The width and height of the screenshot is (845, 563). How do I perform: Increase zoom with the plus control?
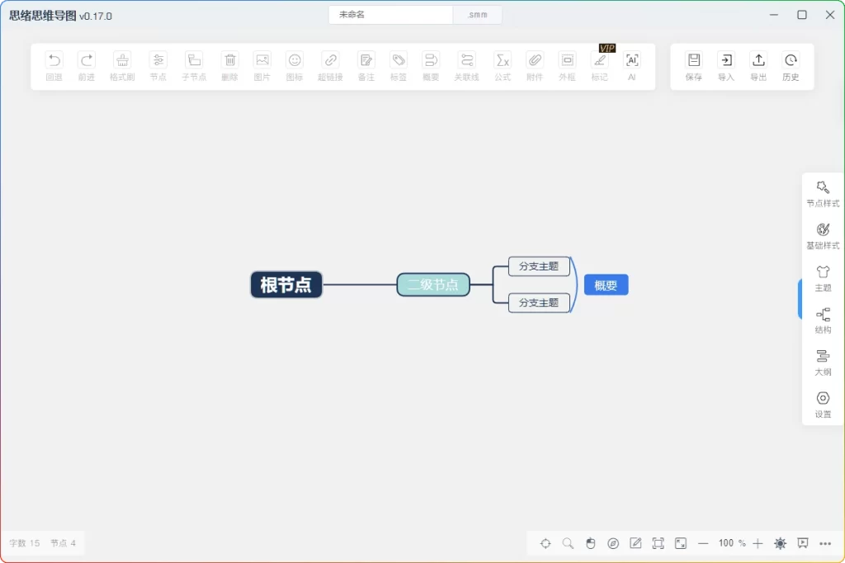click(758, 543)
